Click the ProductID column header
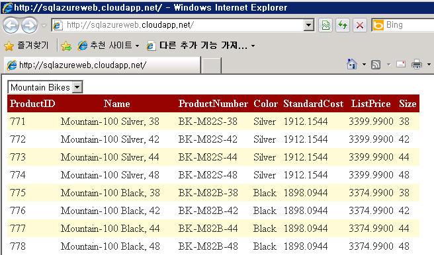 (x=32, y=104)
